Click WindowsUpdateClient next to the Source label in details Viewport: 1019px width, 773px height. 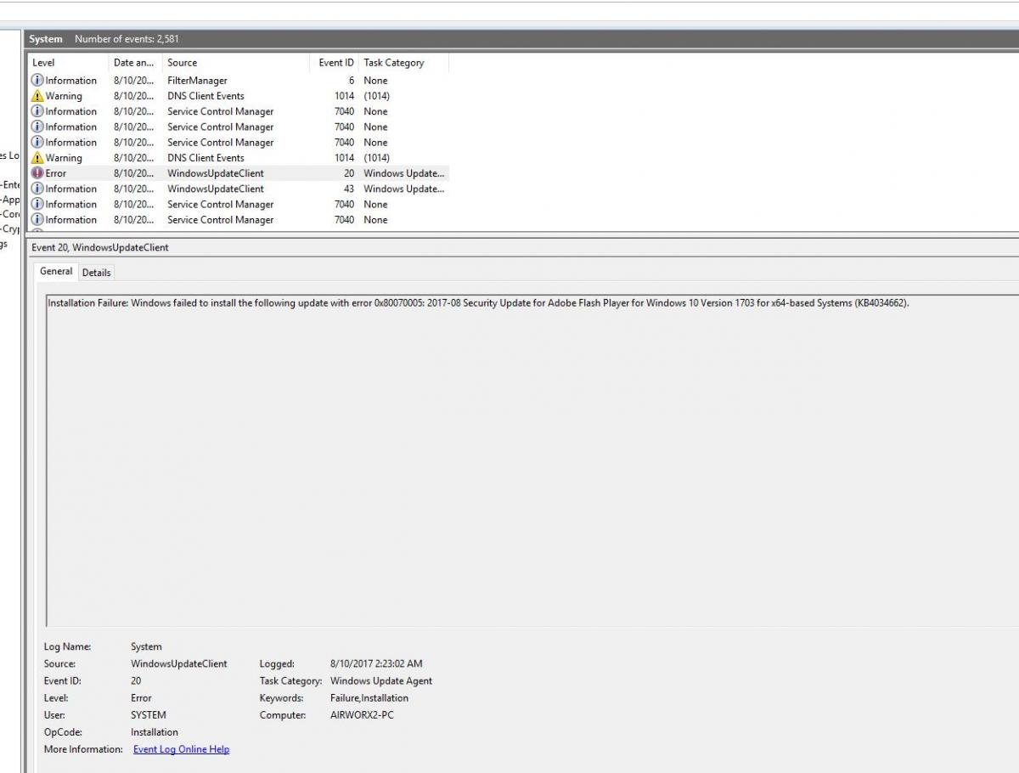[179, 663]
